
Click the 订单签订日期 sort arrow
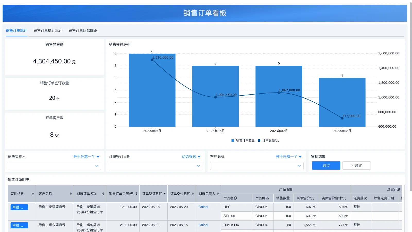click(164, 194)
